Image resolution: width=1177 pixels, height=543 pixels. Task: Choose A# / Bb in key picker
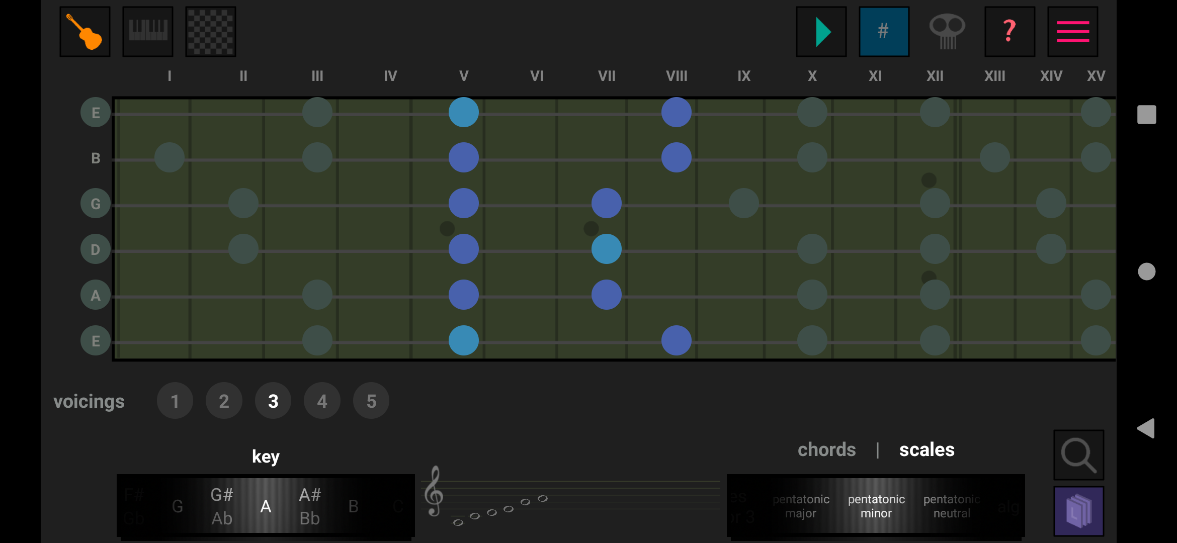click(310, 506)
